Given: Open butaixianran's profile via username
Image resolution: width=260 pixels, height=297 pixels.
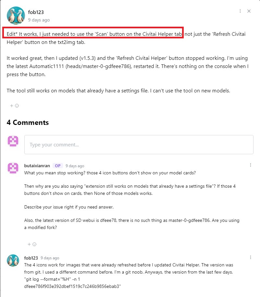Looking at the screenshot, I should 37,166.
